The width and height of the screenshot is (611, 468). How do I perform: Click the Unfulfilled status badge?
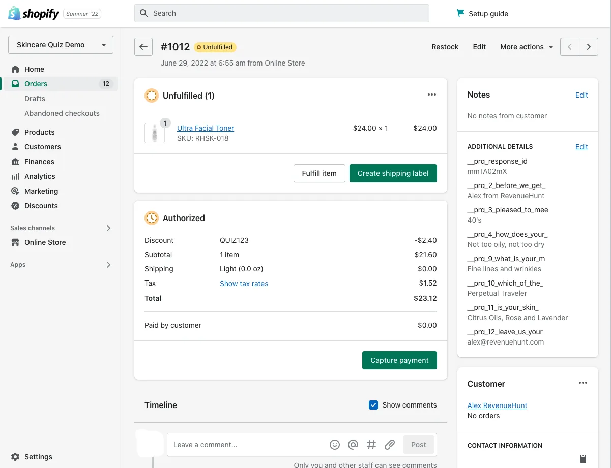click(x=215, y=47)
